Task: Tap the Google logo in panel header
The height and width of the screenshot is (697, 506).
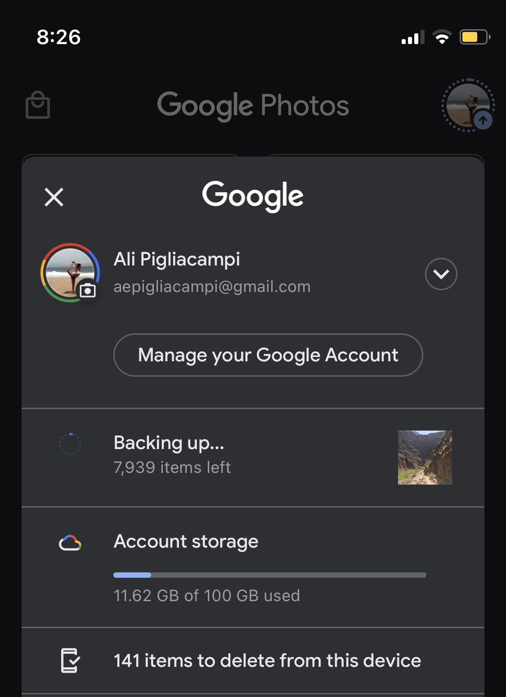Action: pyautogui.click(x=253, y=196)
